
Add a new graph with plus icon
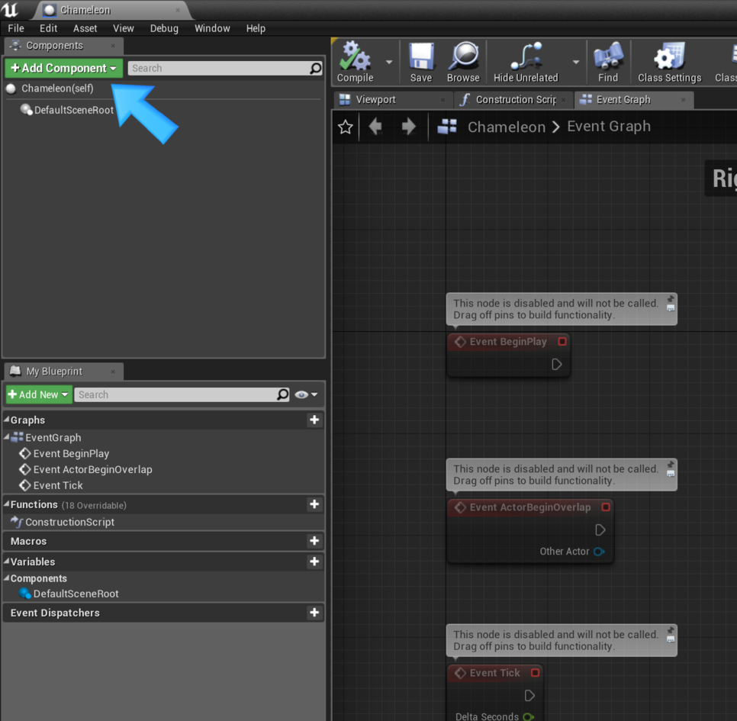point(314,420)
